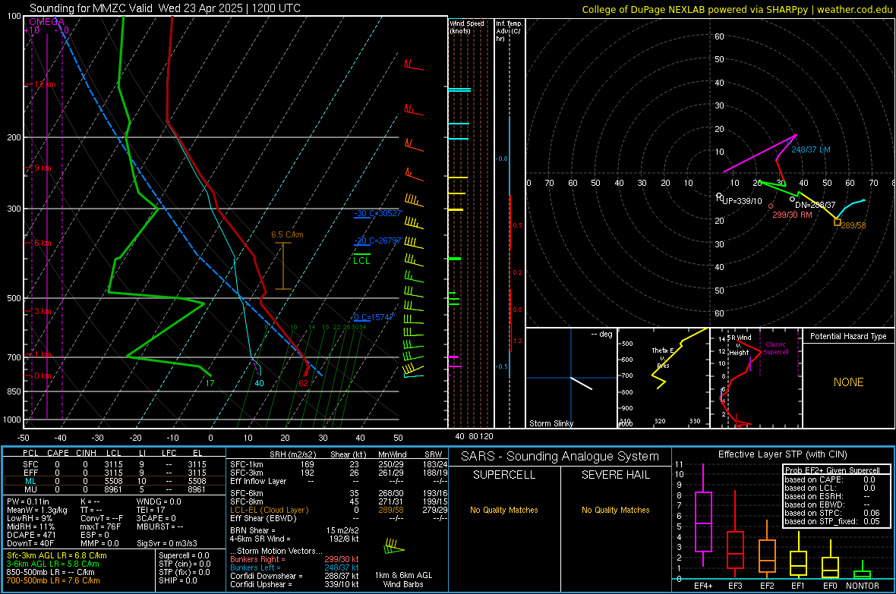
Task: Click the Wind Speed (knots) panel header
Action: coord(467,27)
